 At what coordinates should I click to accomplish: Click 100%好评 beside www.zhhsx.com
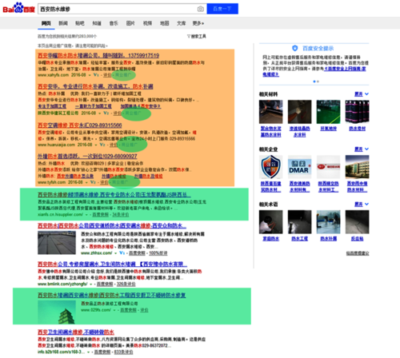point(158,253)
